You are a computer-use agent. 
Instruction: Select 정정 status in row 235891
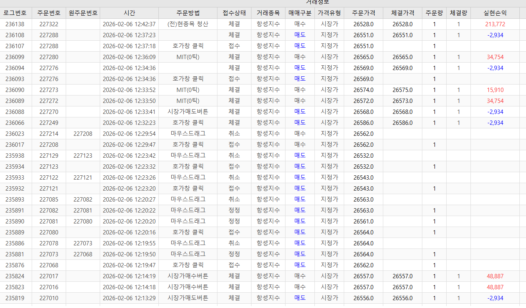(x=234, y=210)
